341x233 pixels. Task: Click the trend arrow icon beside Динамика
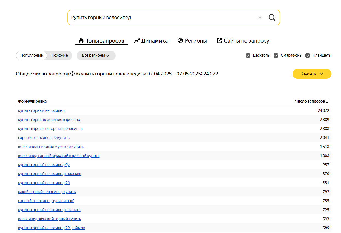pyautogui.click(x=137, y=41)
